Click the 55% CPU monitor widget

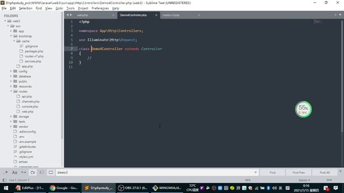point(303,109)
